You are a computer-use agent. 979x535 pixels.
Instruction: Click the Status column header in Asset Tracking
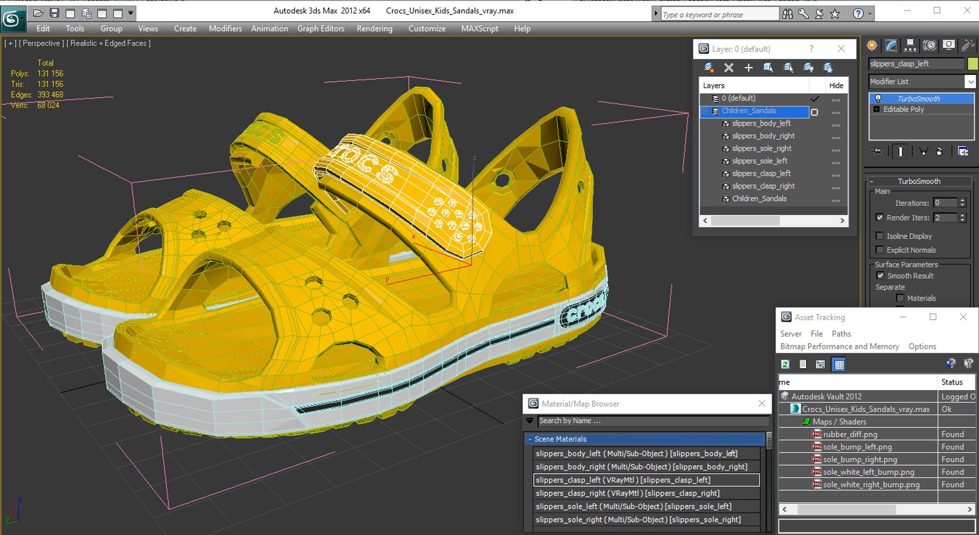click(x=957, y=382)
